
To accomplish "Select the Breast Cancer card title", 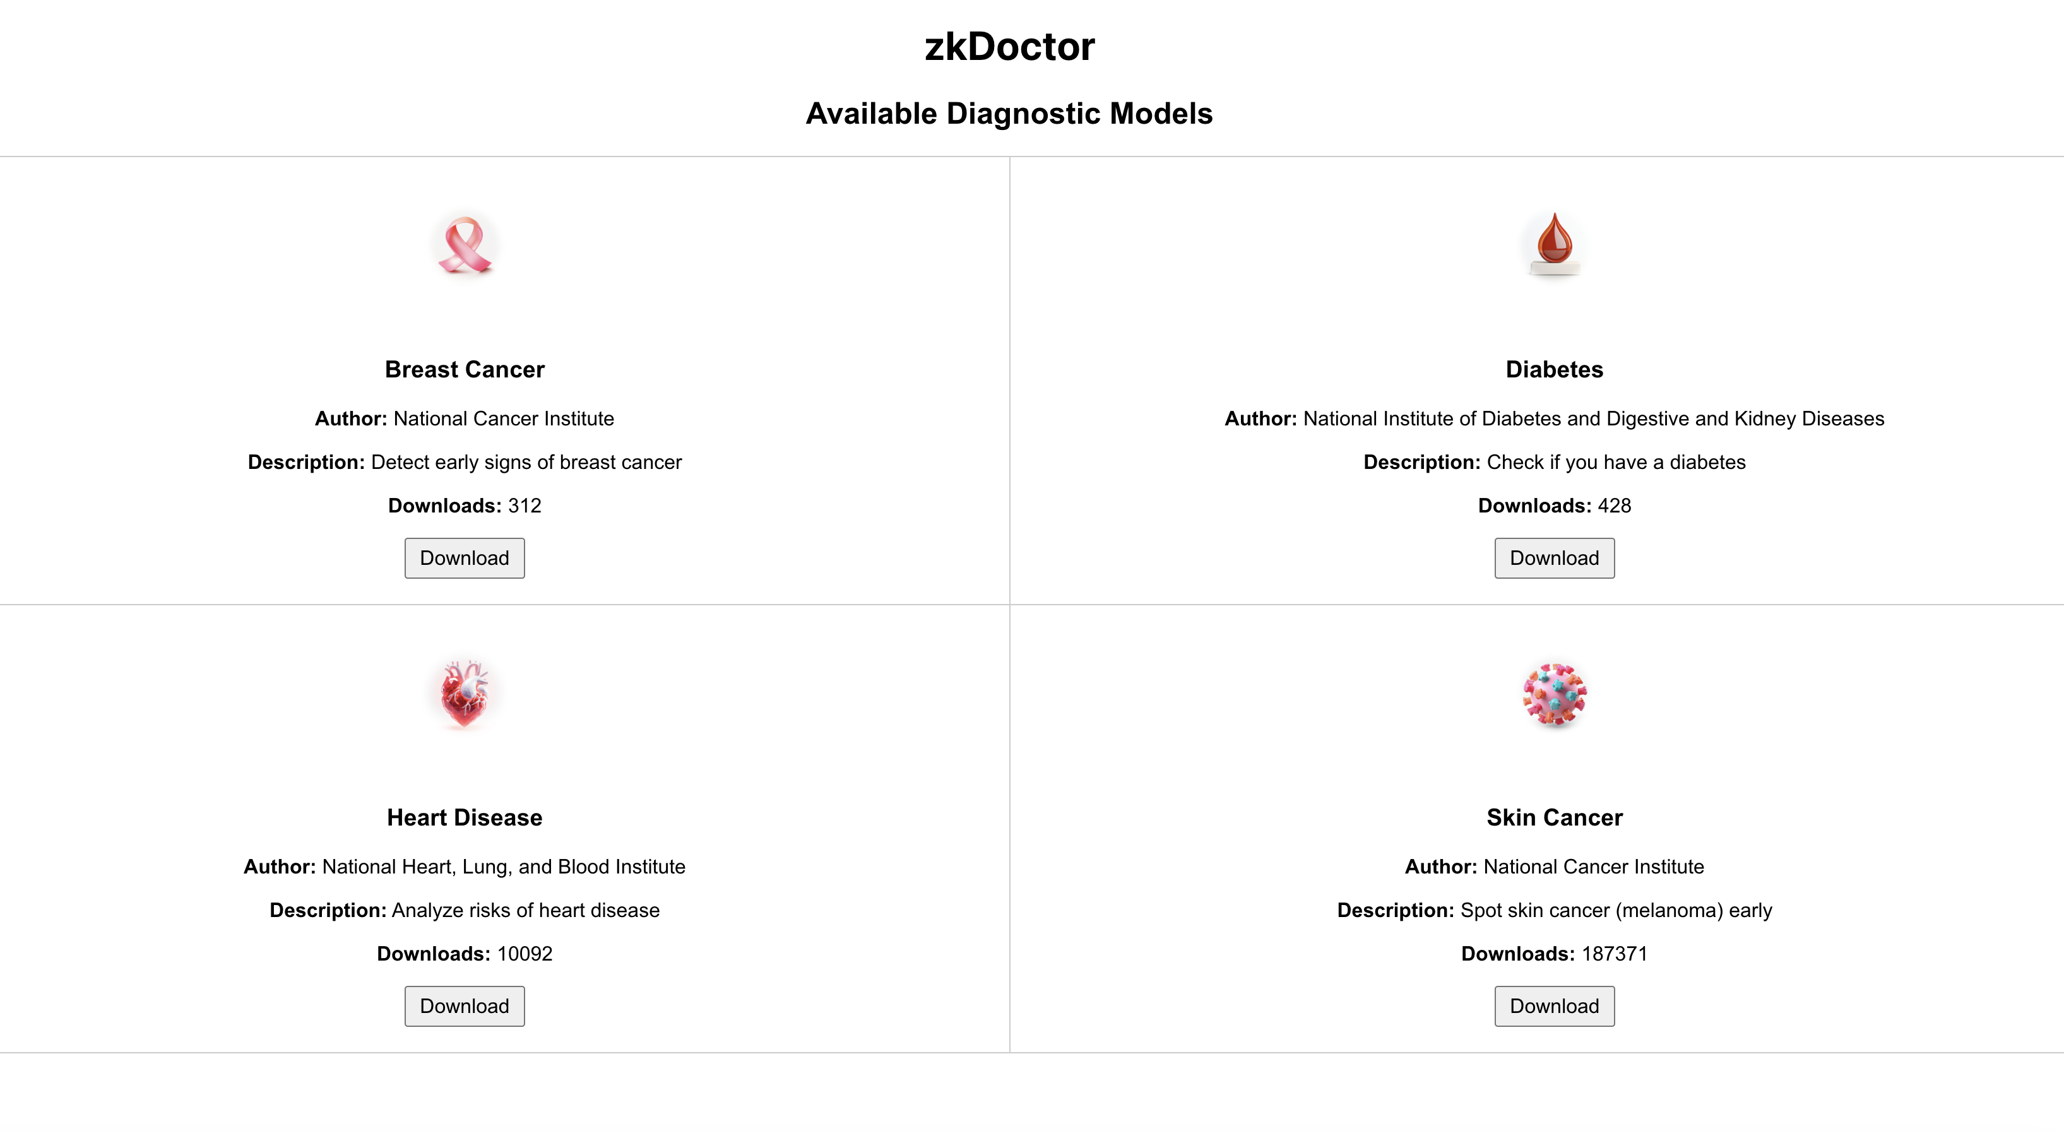I will coord(465,369).
